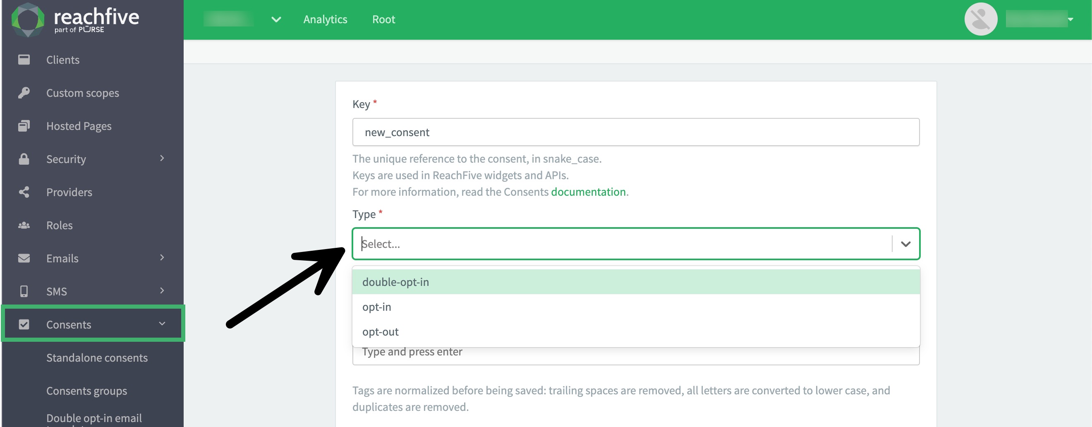Toggle the Type dropdown arrow
The height and width of the screenshot is (427, 1092).
click(905, 244)
